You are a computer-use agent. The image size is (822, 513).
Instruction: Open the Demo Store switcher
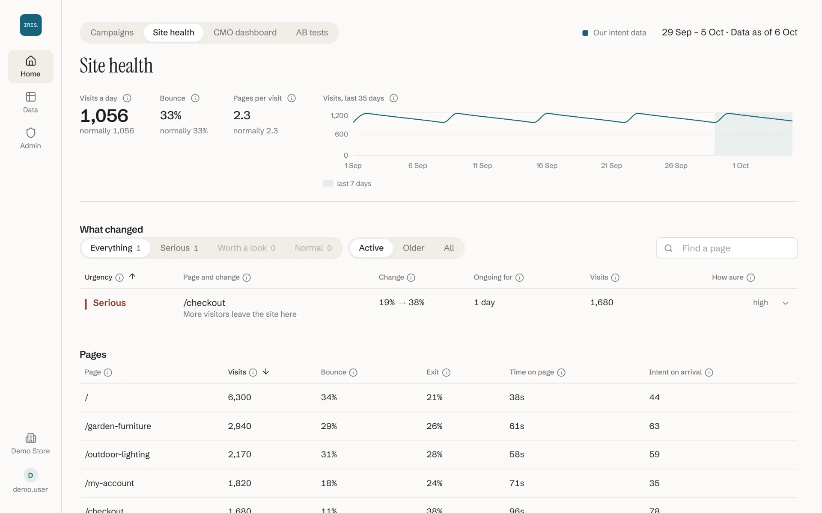coord(30,444)
